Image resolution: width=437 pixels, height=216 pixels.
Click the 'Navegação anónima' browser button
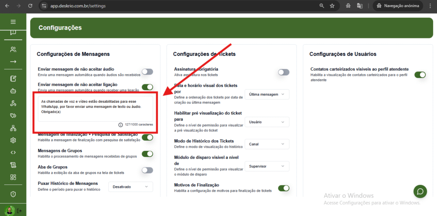(398, 6)
